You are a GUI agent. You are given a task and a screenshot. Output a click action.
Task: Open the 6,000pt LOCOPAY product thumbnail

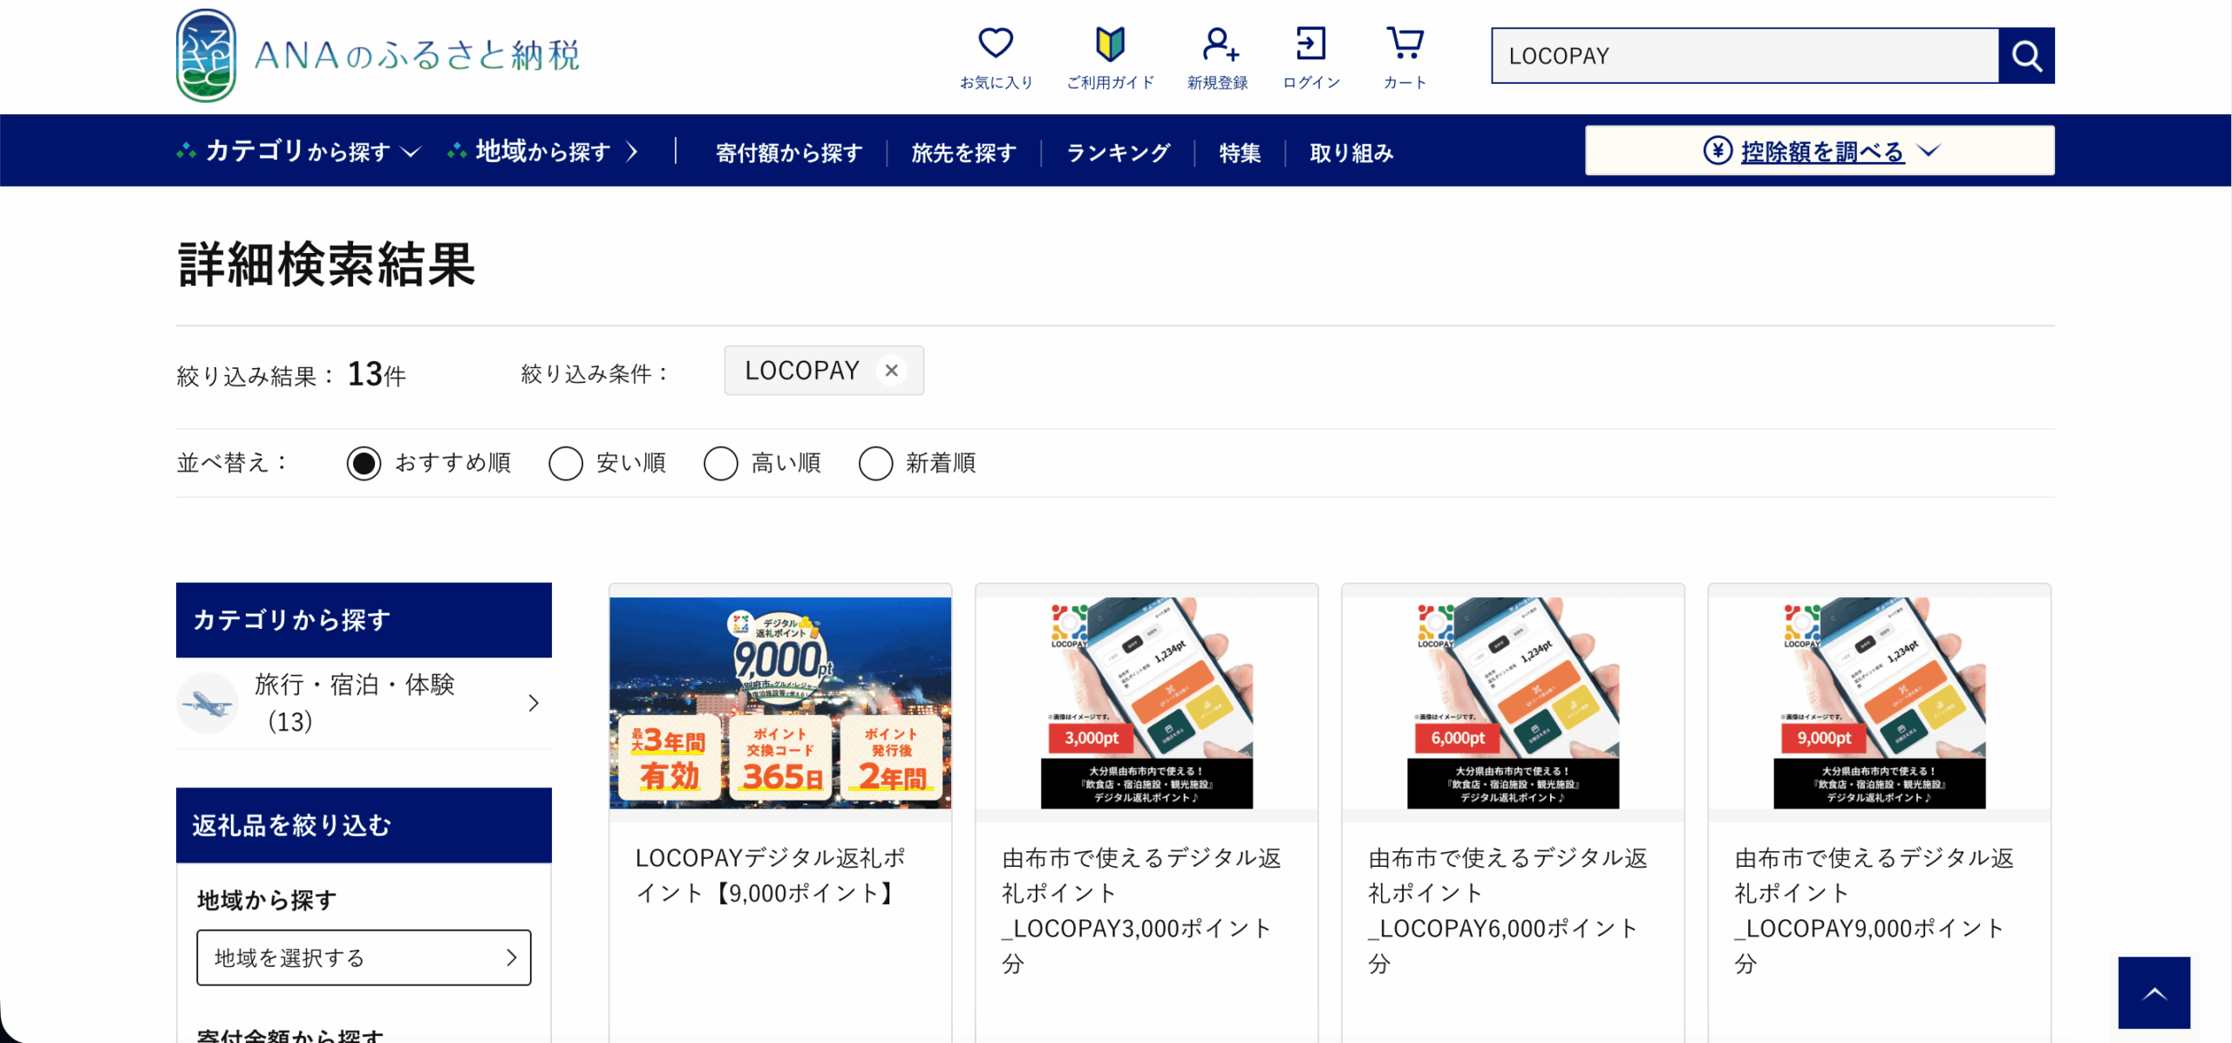pyautogui.click(x=1513, y=703)
